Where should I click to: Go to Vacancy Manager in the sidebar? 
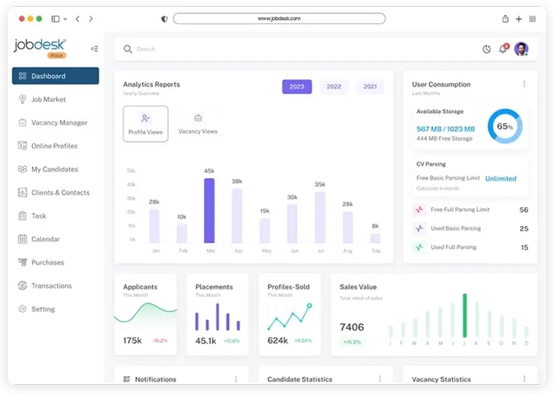[x=59, y=123]
